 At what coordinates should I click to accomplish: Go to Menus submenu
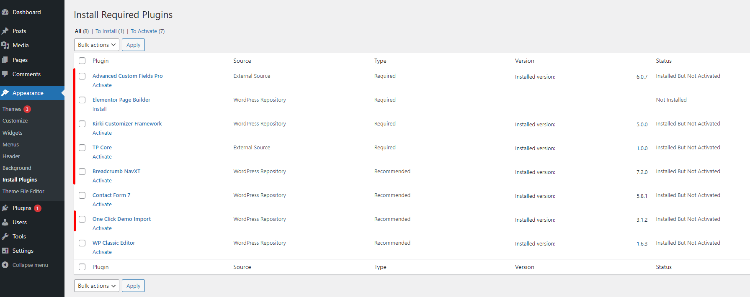click(x=11, y=144)
